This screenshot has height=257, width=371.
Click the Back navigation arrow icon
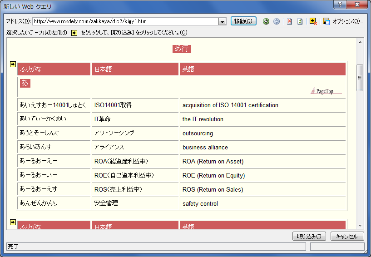266,21
